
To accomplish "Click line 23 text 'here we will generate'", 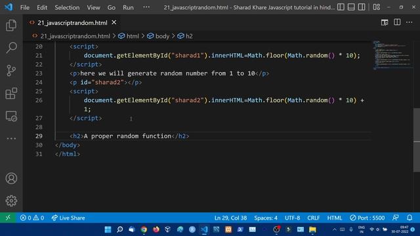I will pyautogui.click(x=118, y=73).
